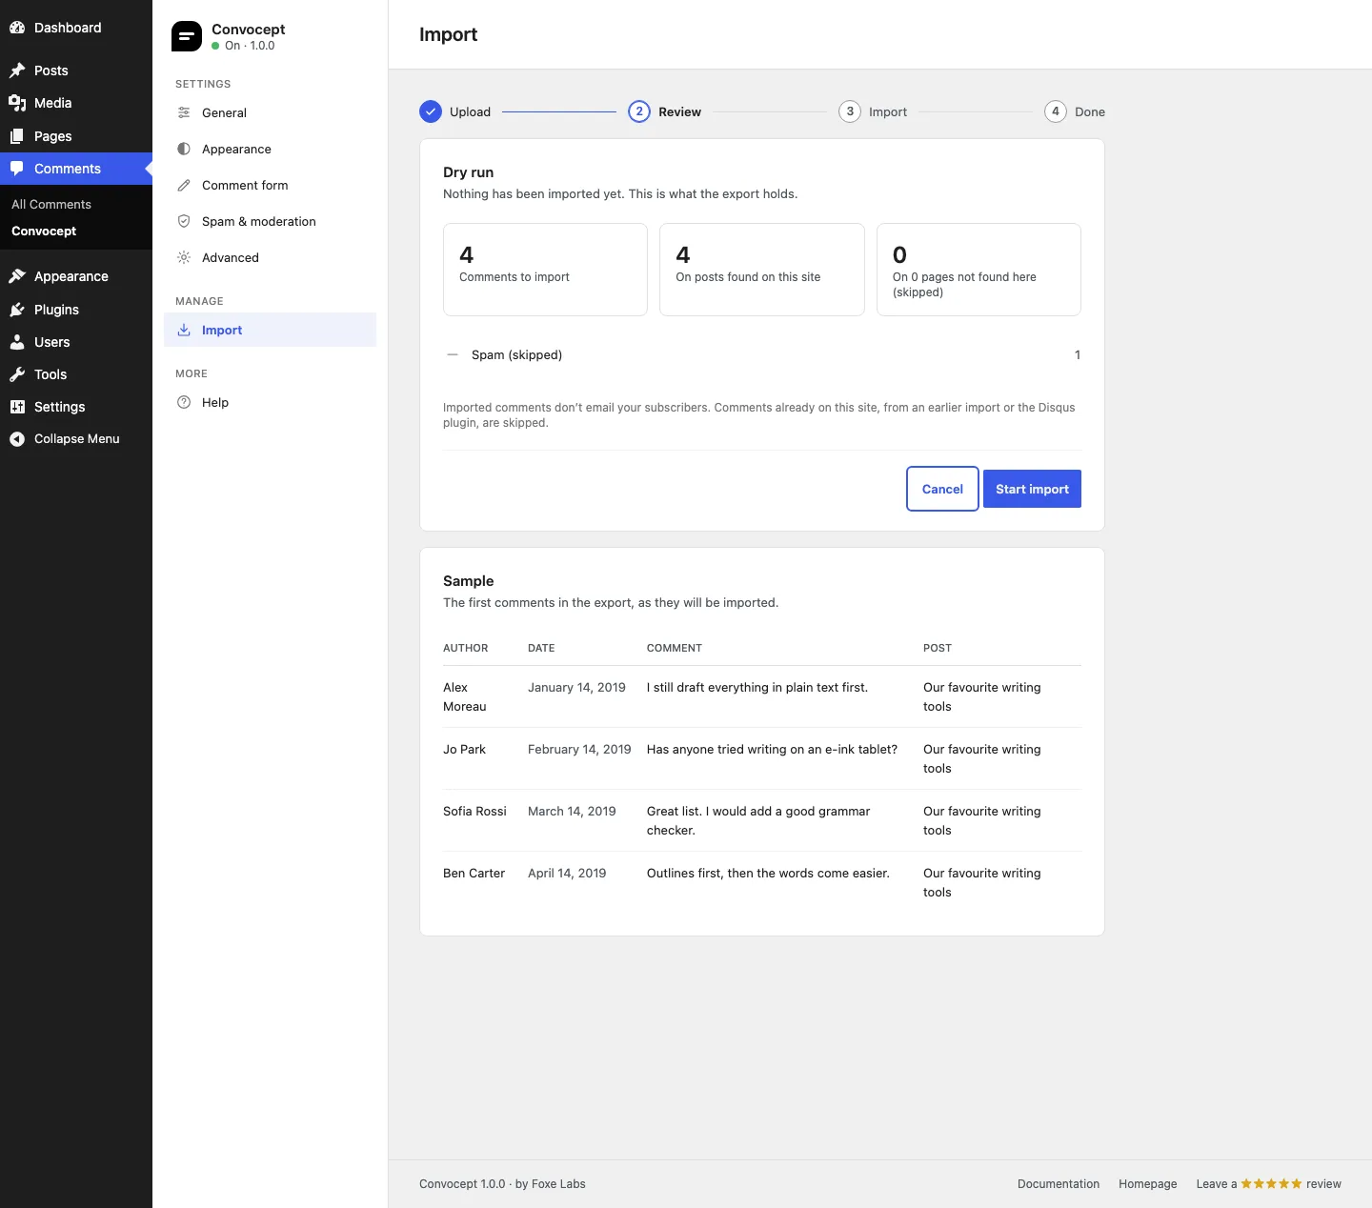Viewport: 1372px width, 1208px height.
Task: Click the step 4 Done circle
Action: pos(1056,111)
